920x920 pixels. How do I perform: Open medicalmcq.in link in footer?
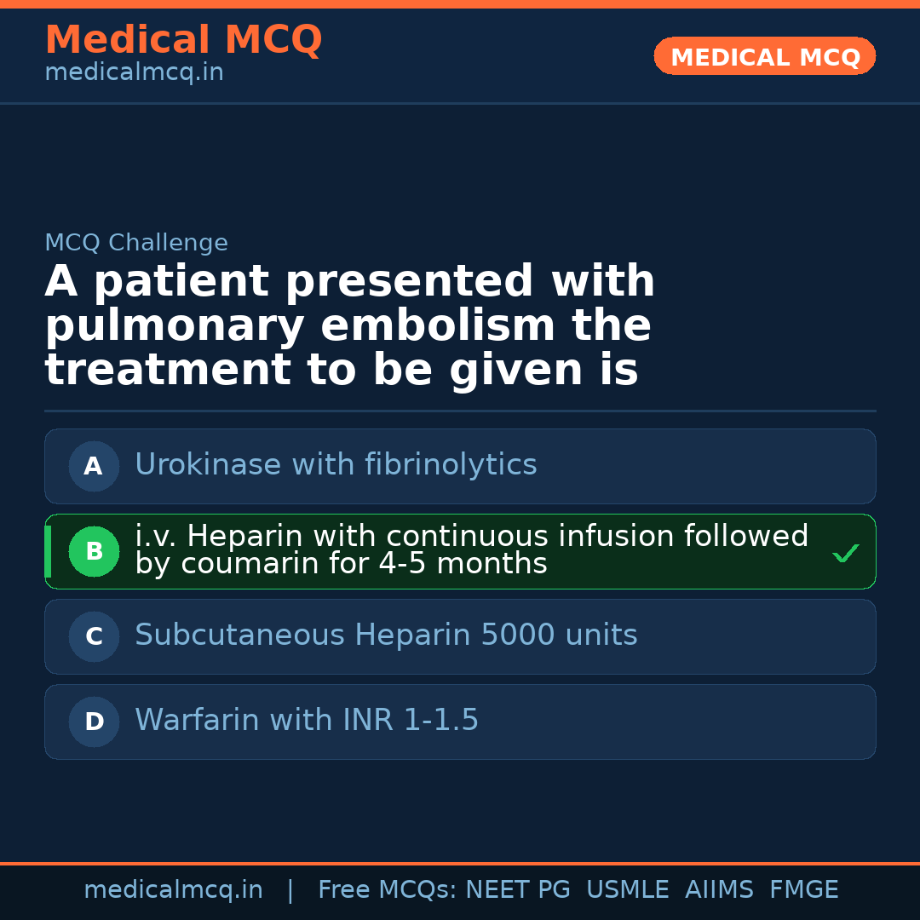173,890
